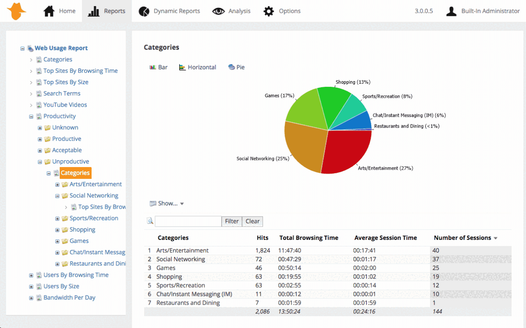Screen dimensions: 526x328
Task: Click the orange hat application logo
Action: point(16,11)
